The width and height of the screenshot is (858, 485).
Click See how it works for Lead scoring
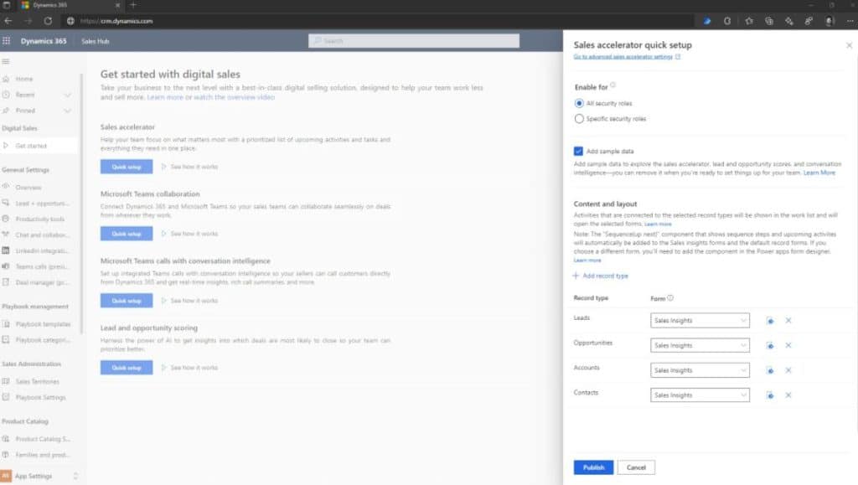(189, 368)
